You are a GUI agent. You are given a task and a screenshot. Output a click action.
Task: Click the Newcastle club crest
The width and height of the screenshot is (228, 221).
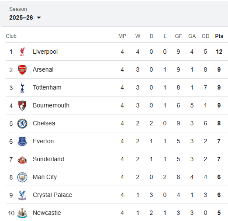[22, 213]
